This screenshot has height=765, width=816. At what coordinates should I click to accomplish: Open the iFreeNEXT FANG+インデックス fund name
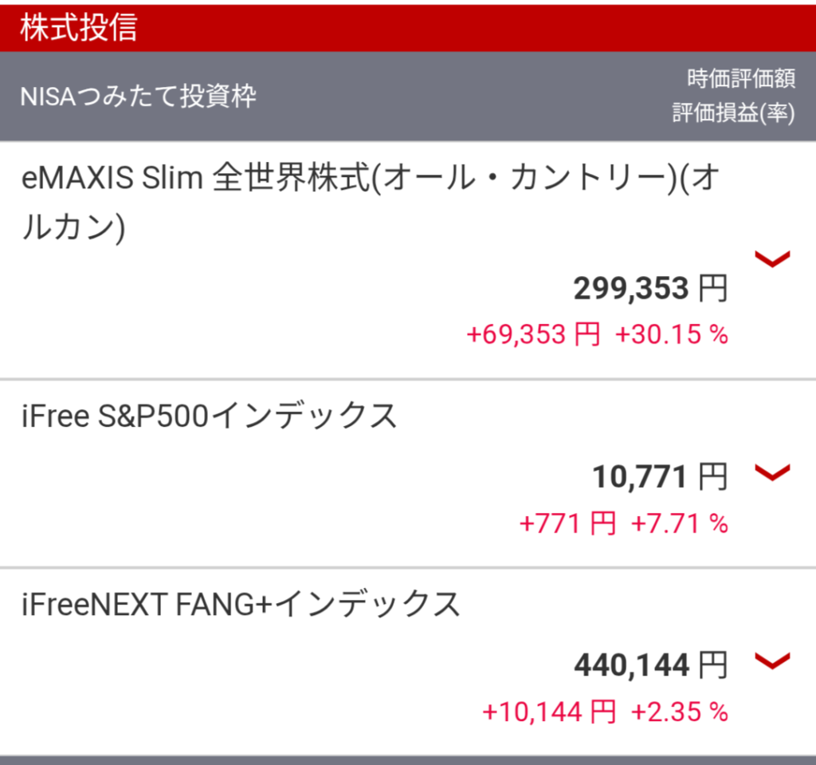click(x=241, y=605)
